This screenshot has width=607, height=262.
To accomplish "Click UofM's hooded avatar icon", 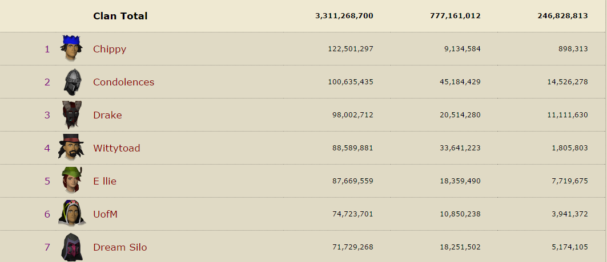I will 71,213.
